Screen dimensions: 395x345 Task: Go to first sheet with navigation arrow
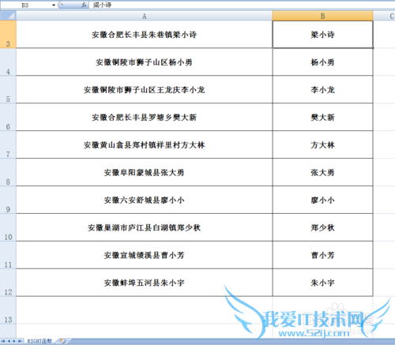(x=3, y=341)
